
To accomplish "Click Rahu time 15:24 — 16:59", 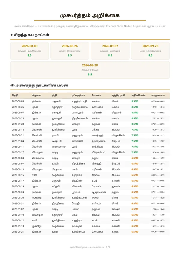I will tap(158, 158).
